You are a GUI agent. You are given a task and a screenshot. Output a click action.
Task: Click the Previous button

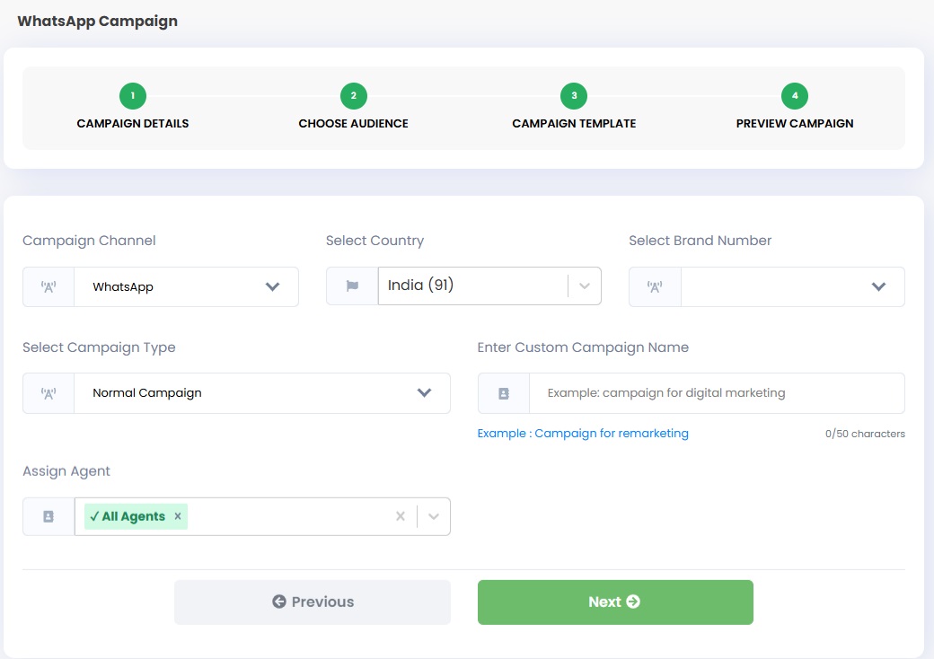[312, 602]
